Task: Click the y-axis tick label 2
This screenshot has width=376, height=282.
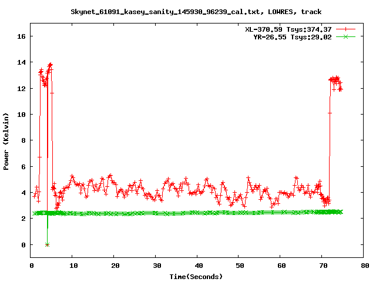Action: click(23, 219)
